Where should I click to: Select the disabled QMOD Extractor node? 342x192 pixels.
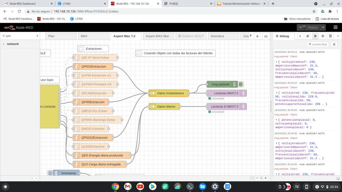(x=91, y=129)
